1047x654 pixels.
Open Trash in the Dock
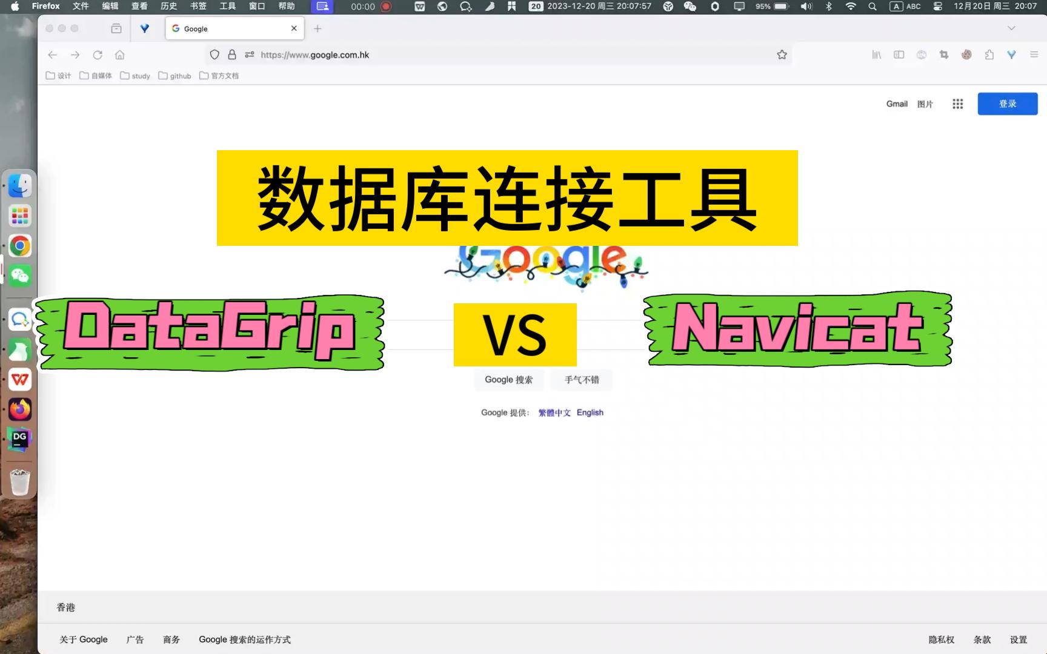(20, 483)
